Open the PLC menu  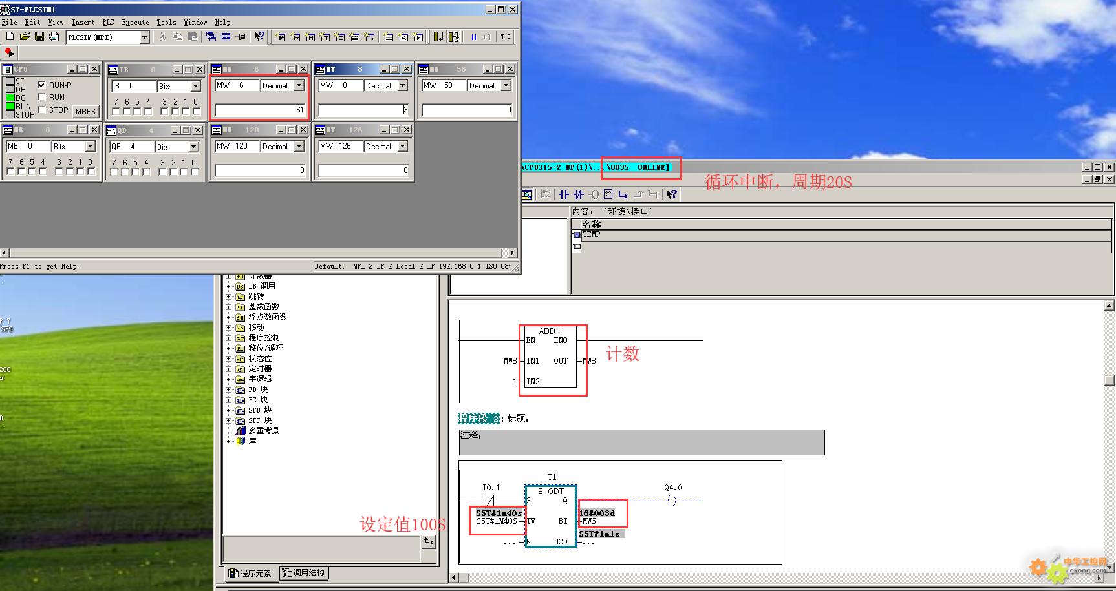[108, 22]
